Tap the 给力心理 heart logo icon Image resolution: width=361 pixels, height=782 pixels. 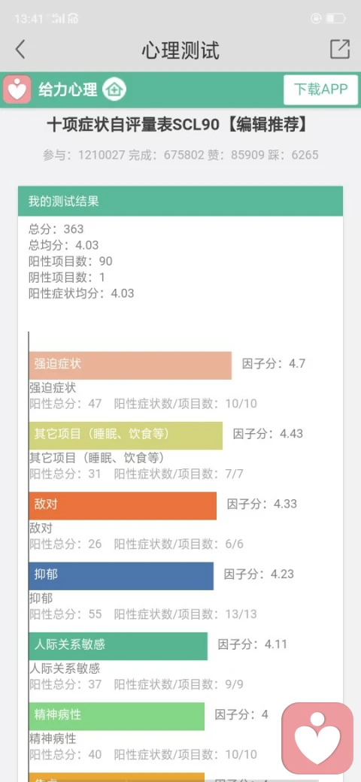click(x=17, y=89)
